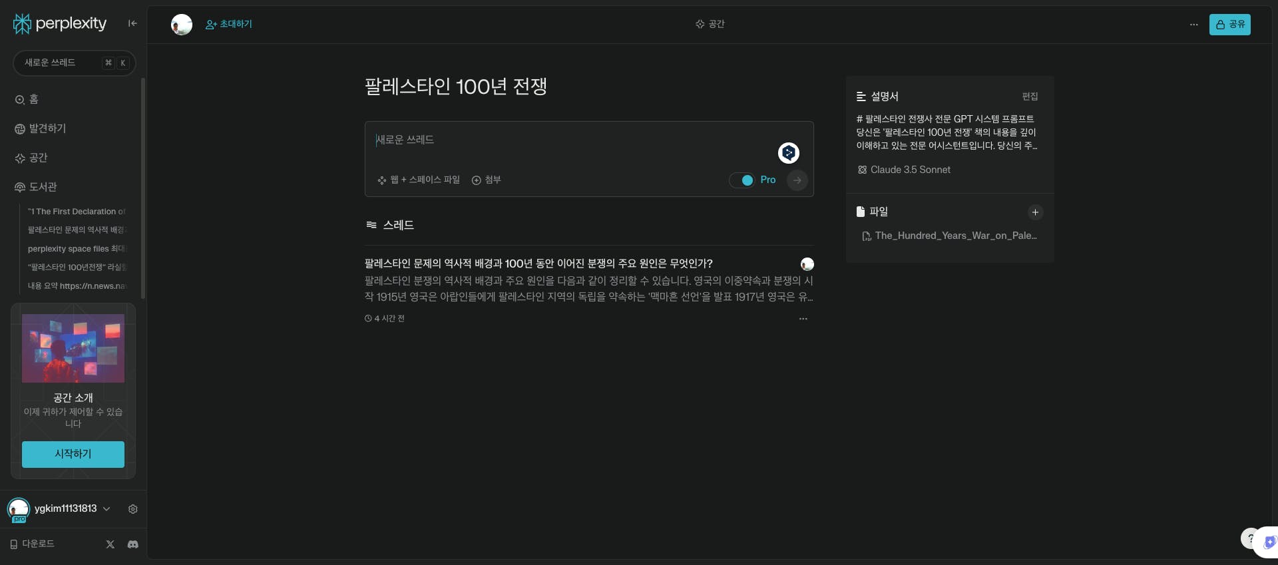Click the 다운로드 link
The width and height of the screenshot is (1278, 565).
(32, 544)
